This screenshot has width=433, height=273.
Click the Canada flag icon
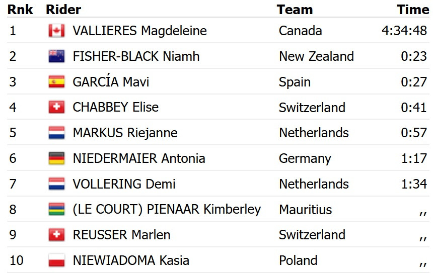pyautogui.click(x=56, y=31)
